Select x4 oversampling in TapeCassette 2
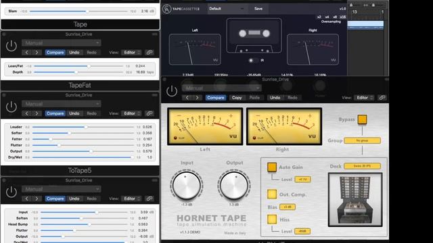Viewport: 433px width, 243px height. (x=327, y=17)
